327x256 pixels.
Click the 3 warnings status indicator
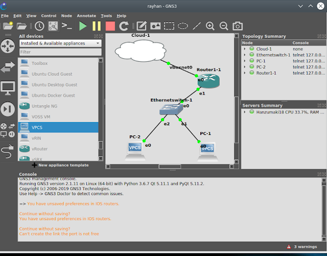(x=302, y=247)
